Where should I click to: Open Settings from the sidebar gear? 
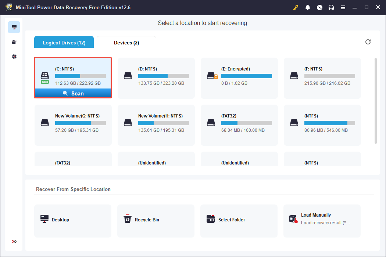coord(14,56)
